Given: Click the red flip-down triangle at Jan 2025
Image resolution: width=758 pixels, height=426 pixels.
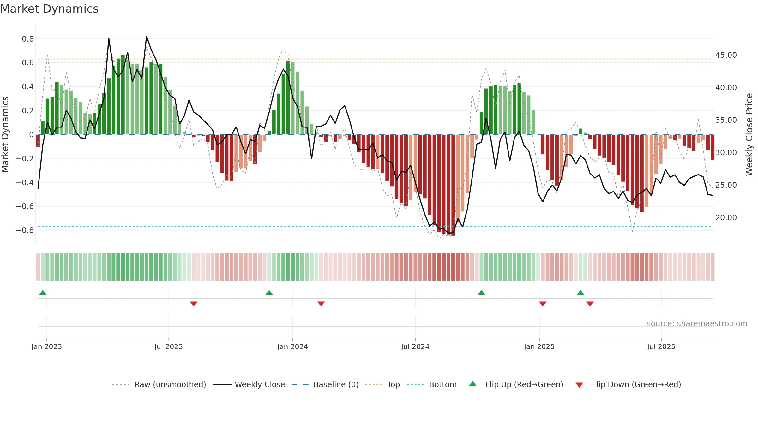Looking at the screenshot, I should click(x=543, y=304).
